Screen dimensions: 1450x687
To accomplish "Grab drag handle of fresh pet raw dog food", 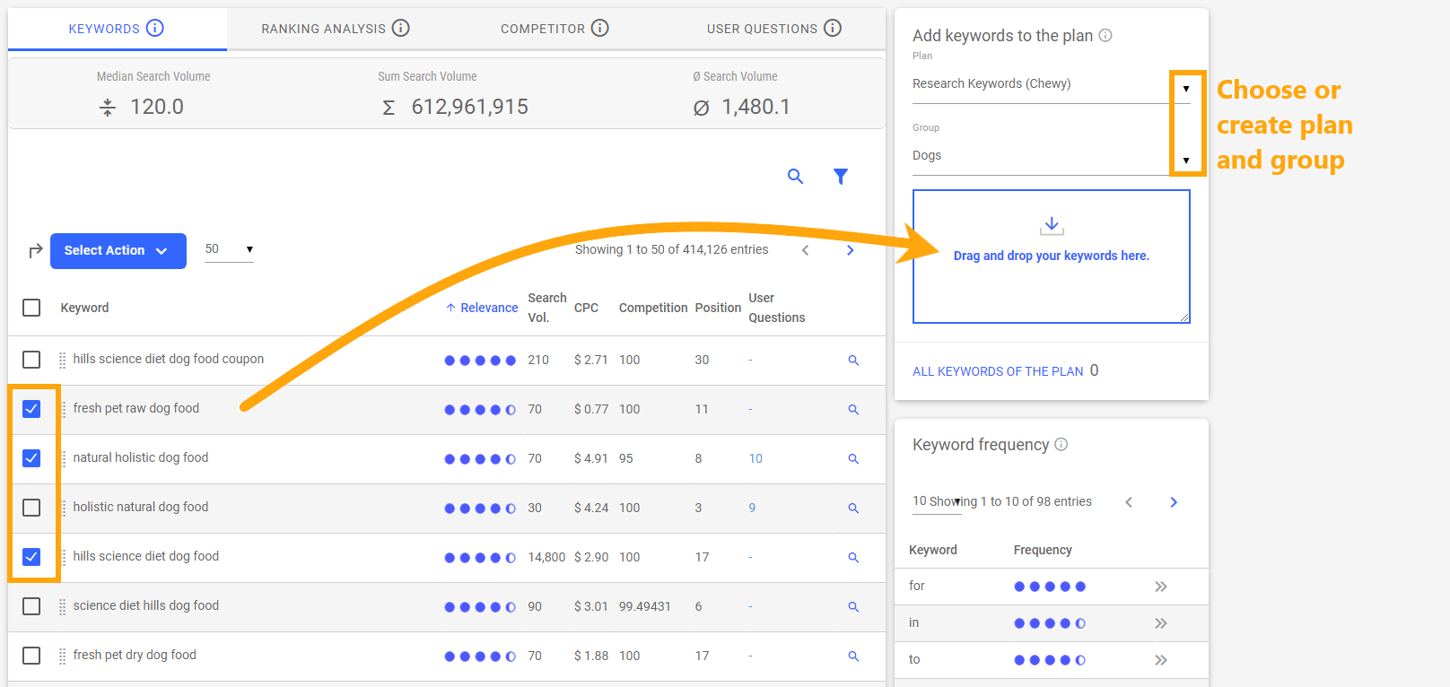I will (63, 410).
